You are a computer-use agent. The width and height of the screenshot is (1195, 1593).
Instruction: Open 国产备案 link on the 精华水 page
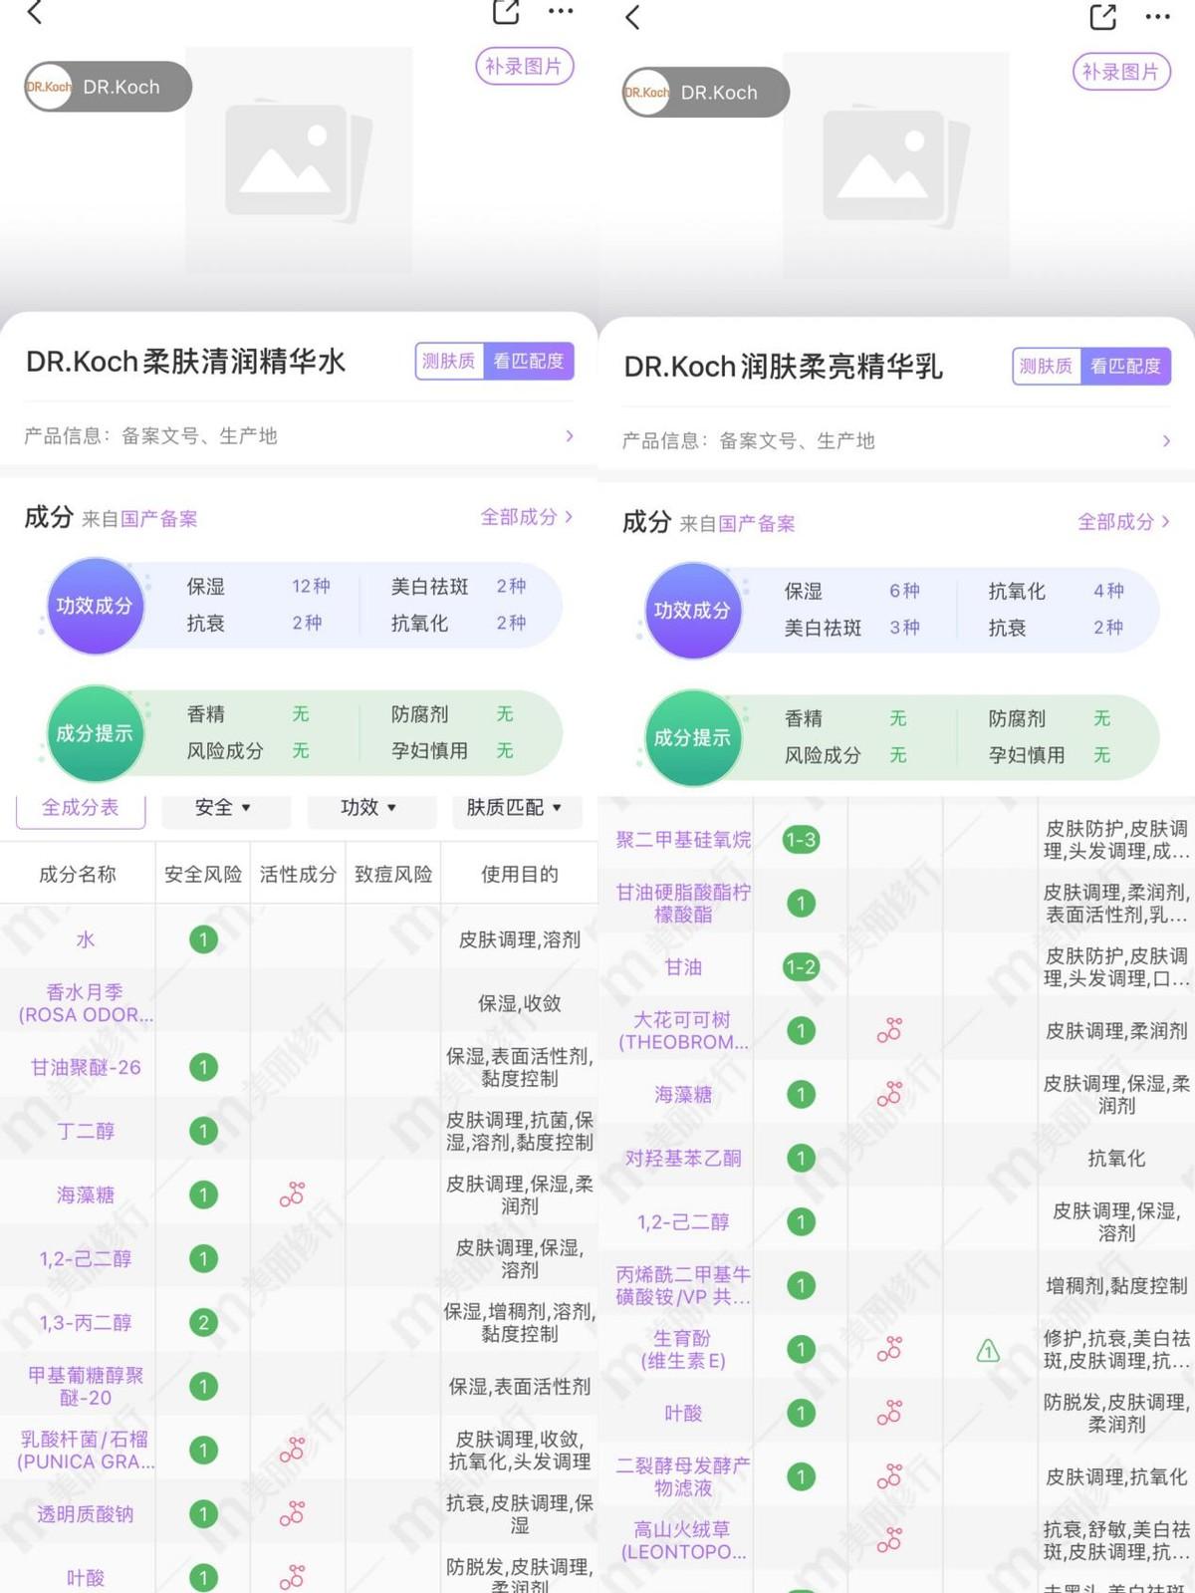coord(159,519)
